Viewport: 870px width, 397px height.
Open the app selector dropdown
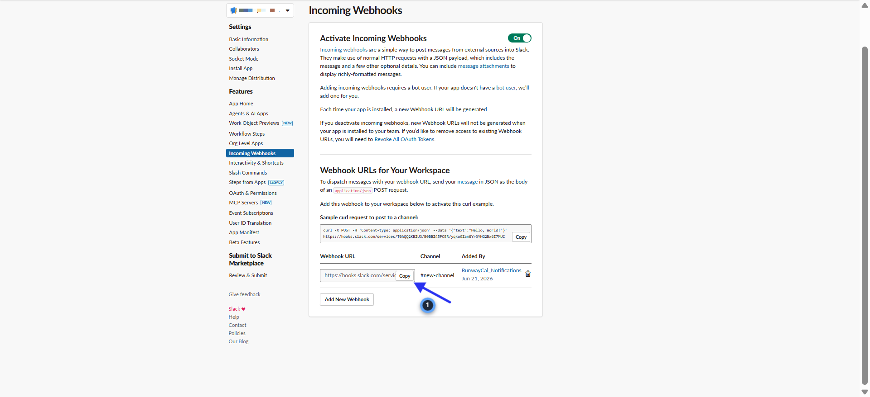260,10
